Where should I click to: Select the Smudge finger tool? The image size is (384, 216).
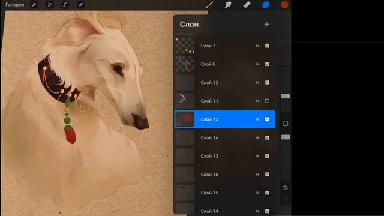[228, 5]
